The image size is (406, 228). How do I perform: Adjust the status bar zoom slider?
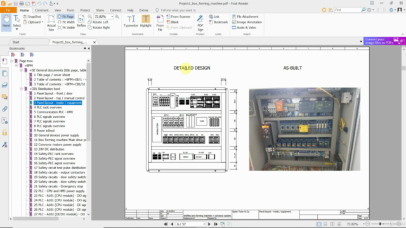pyautogui.click(x=380, y=224)
